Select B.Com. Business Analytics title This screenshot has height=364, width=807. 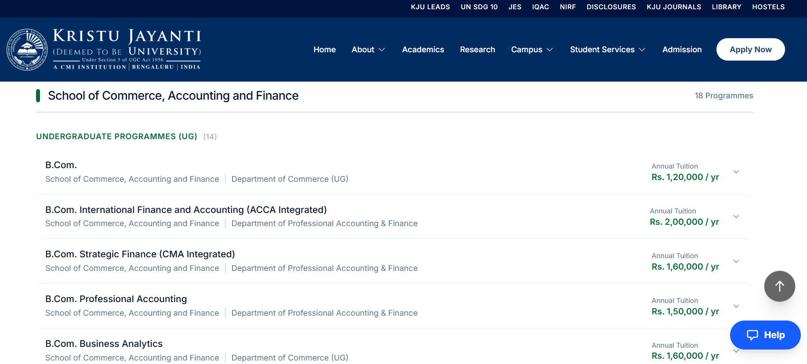(104, 344)
